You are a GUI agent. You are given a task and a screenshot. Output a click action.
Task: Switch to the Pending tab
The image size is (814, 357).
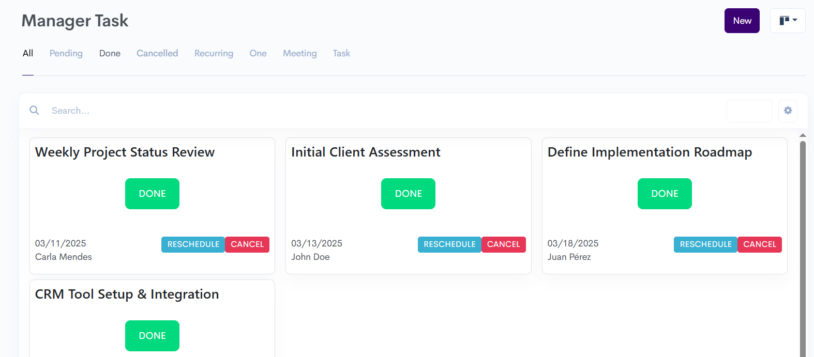point(66,53)
